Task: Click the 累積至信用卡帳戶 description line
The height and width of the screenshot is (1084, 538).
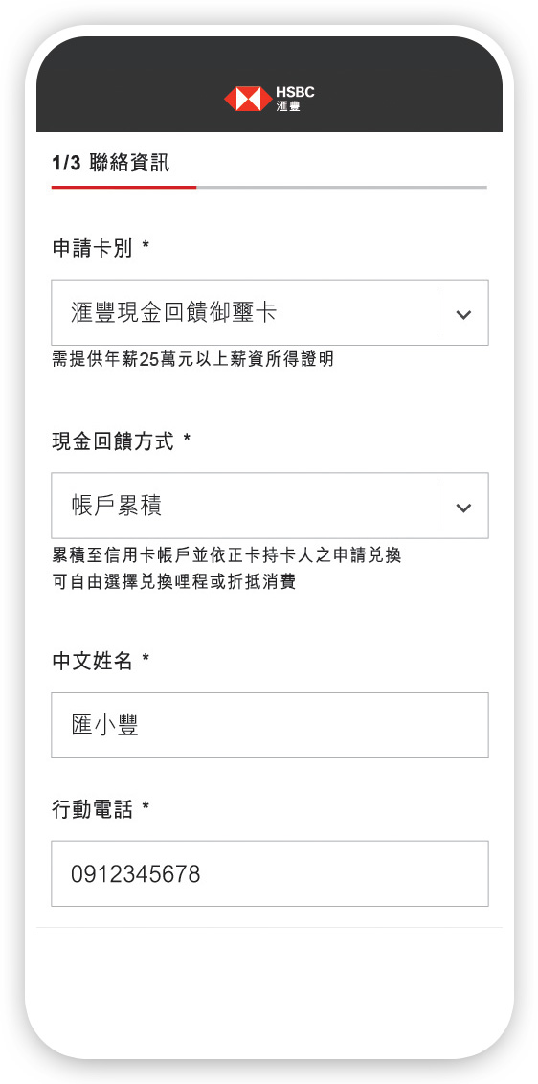Action: coord(227,555)
